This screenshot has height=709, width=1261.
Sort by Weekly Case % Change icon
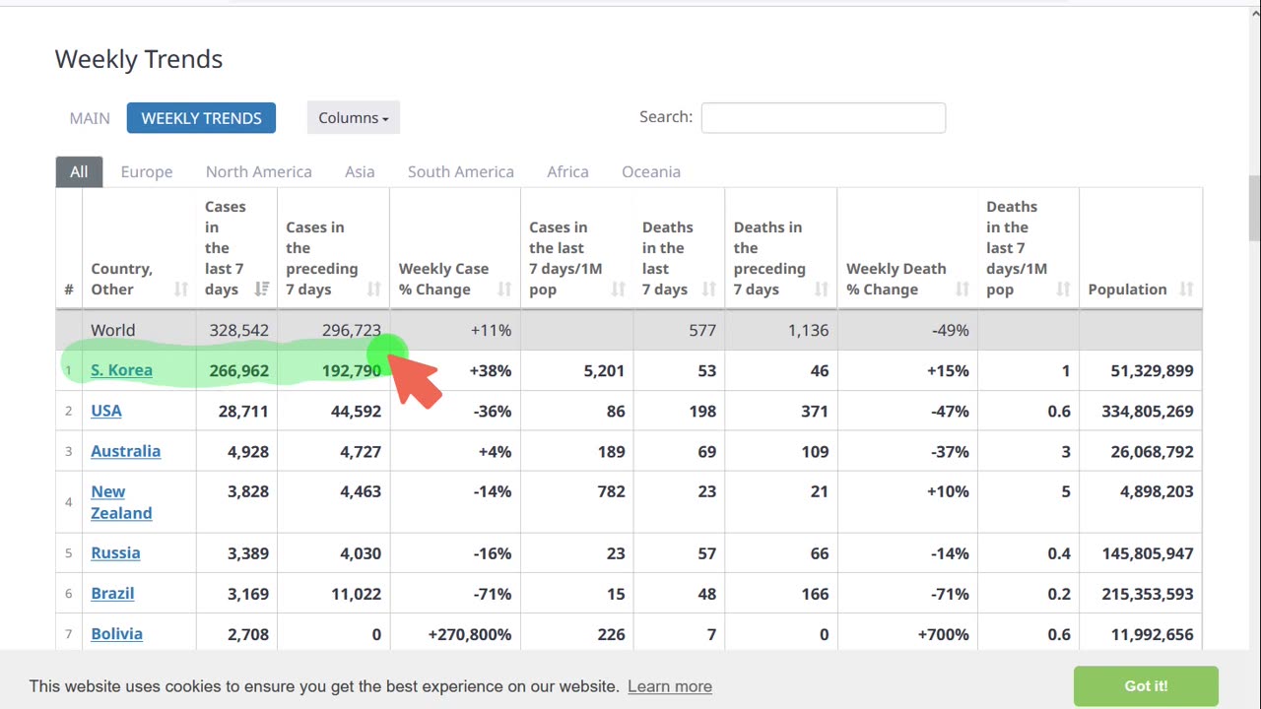pos(504,290)
